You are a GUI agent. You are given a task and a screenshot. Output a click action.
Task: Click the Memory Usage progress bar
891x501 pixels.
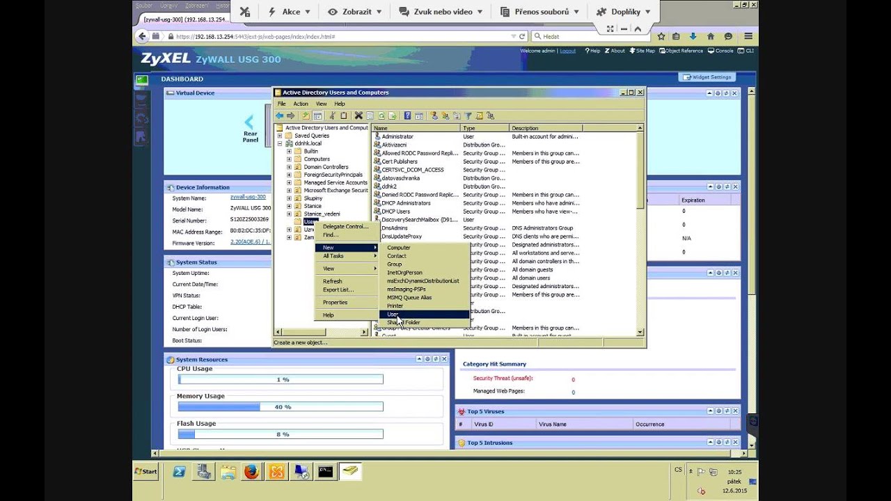tap(281, 406)
